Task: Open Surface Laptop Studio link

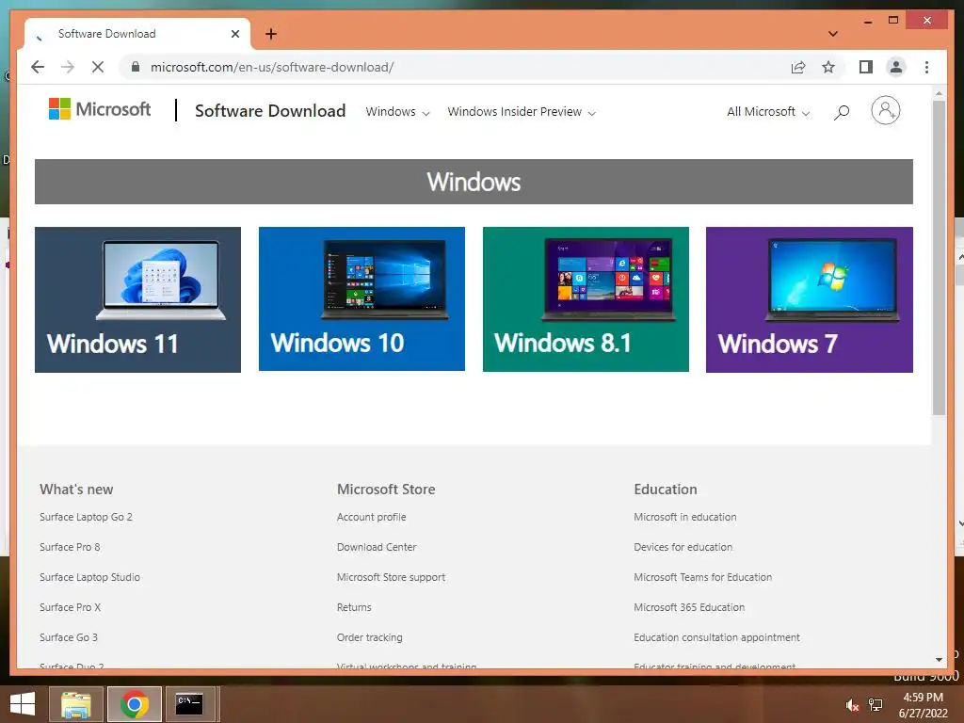Action: coord(89,577)
